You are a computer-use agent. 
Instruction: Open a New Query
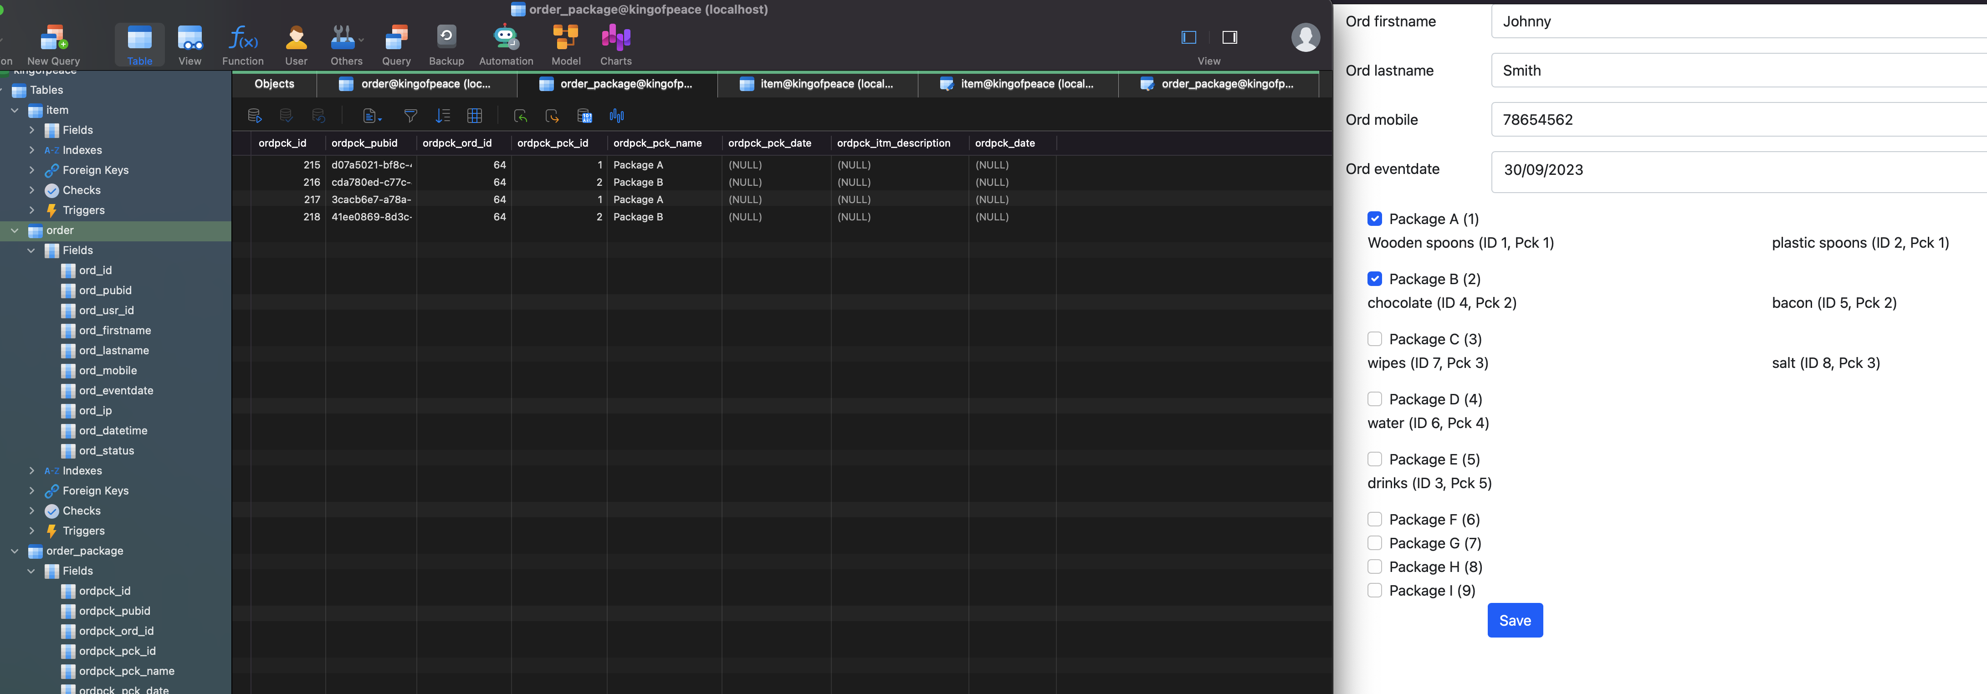point(53,45)
